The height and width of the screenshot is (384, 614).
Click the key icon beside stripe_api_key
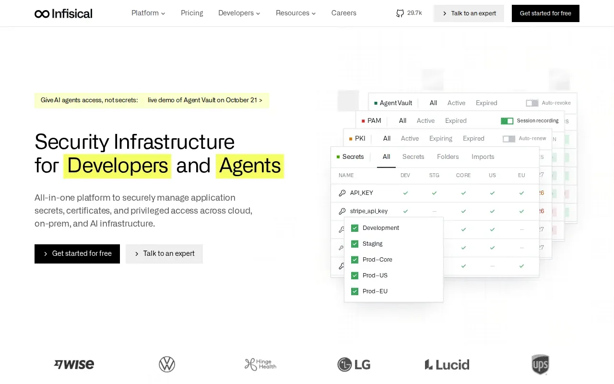coord(342,211)
